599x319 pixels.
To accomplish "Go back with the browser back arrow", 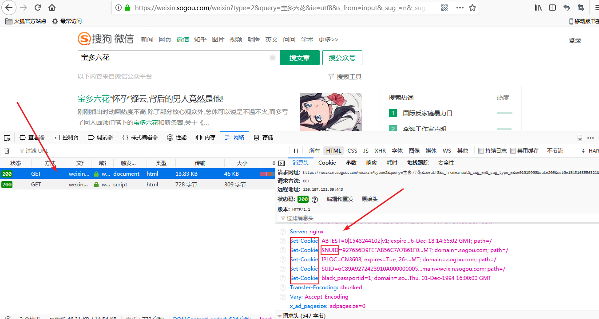I will tap(9, 8).
